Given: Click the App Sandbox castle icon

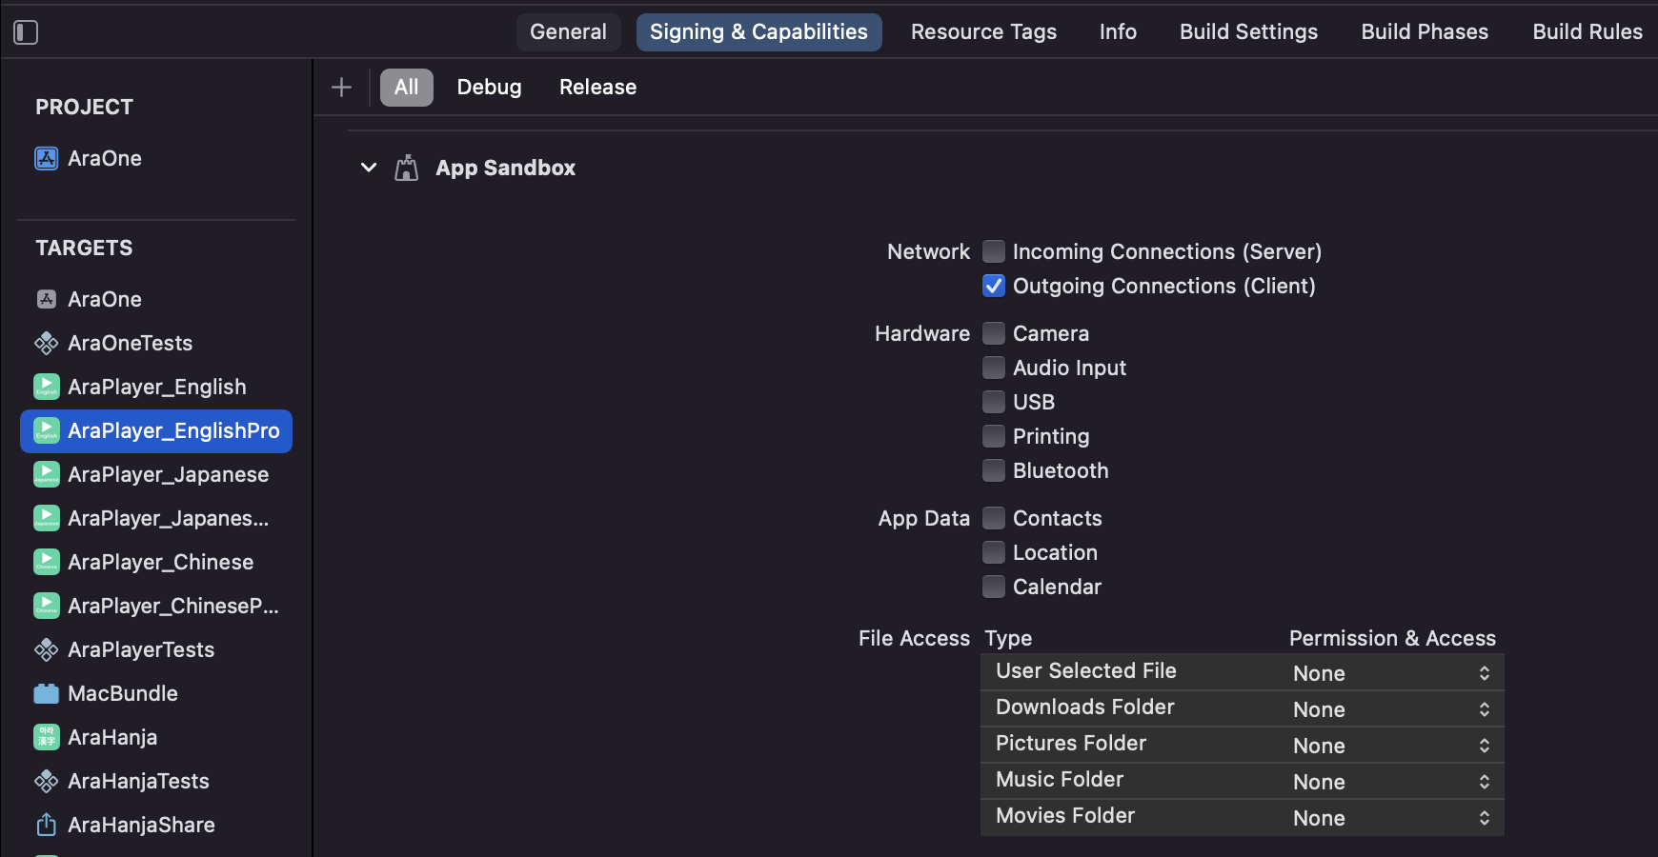Looking at the screenshot, I should [x=407, y=168].
